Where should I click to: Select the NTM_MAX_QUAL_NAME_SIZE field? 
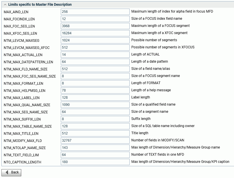pyautogui.click(x=95, y=105)
